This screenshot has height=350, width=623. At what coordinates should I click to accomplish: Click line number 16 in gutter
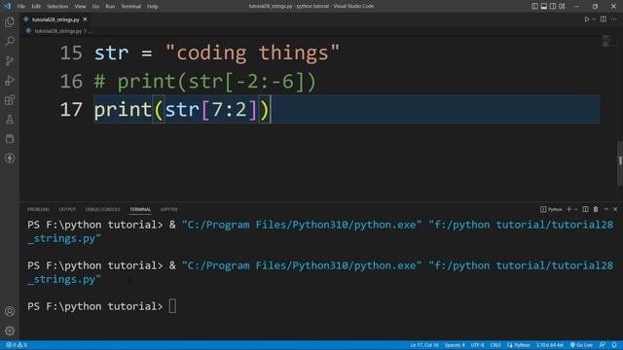[x=71, y=82]
